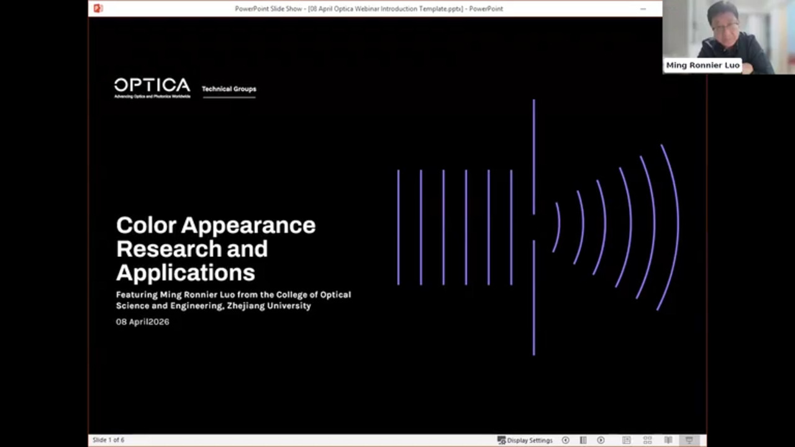Click the PowerPoint app icon in the title bar

pos(98,8)
